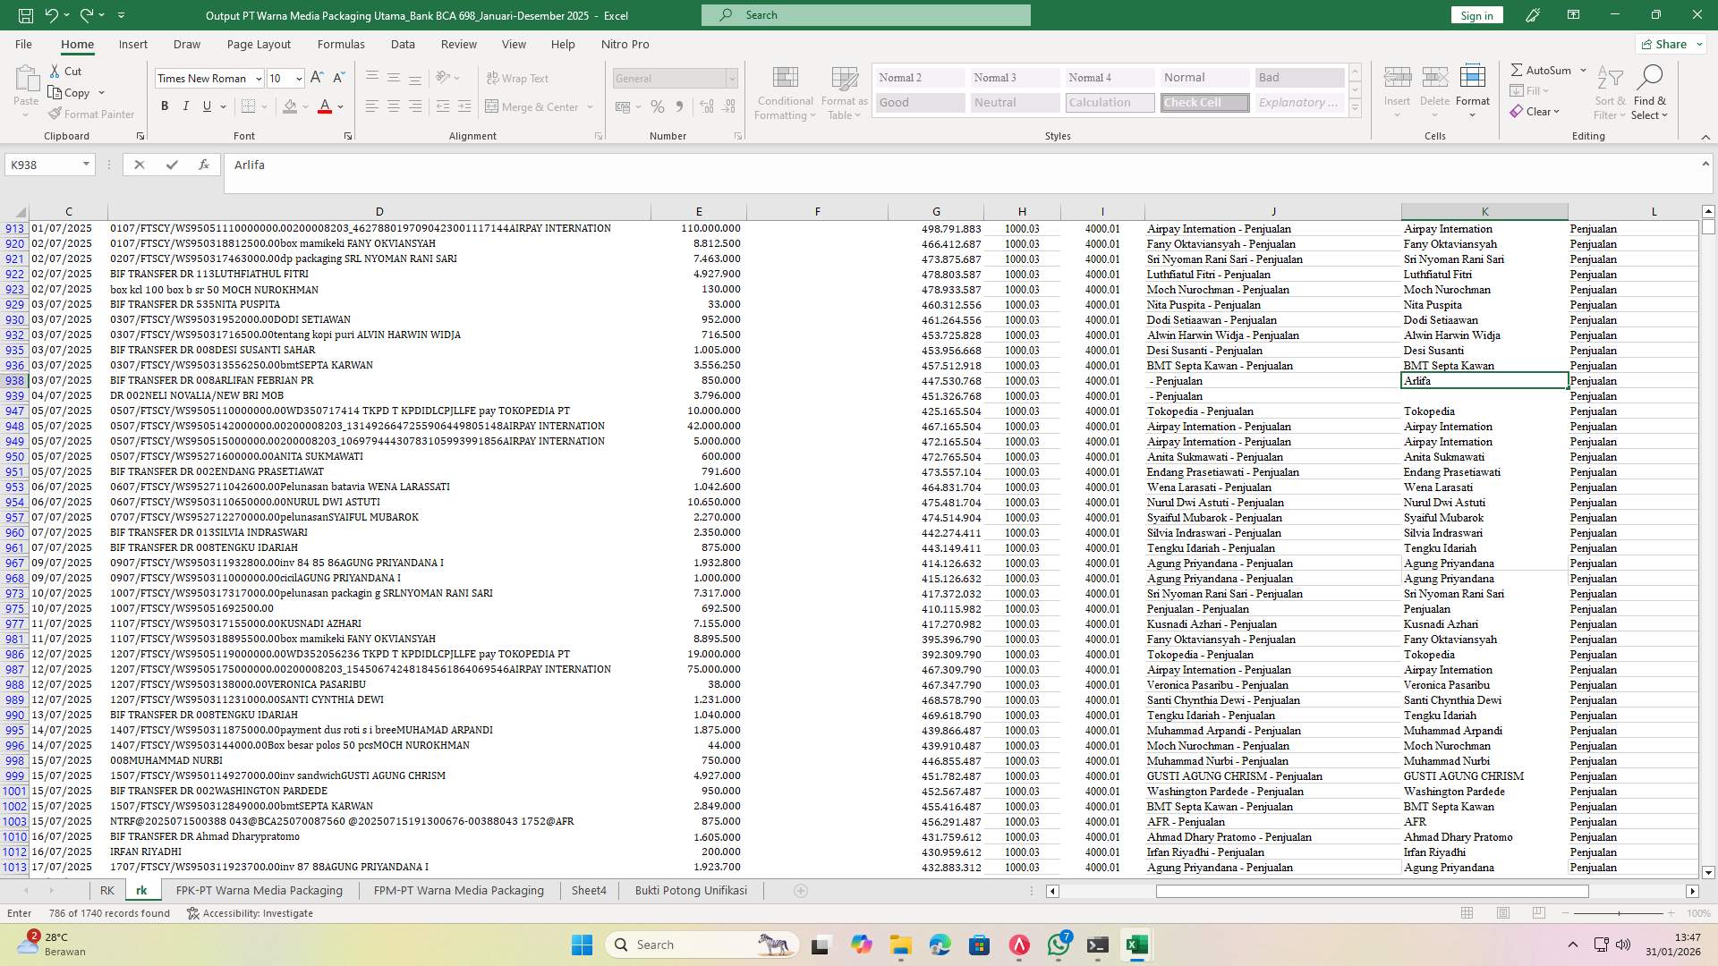
Task: Click the Sign in button
Action: pyautogui.click(x=1476, y=15)
